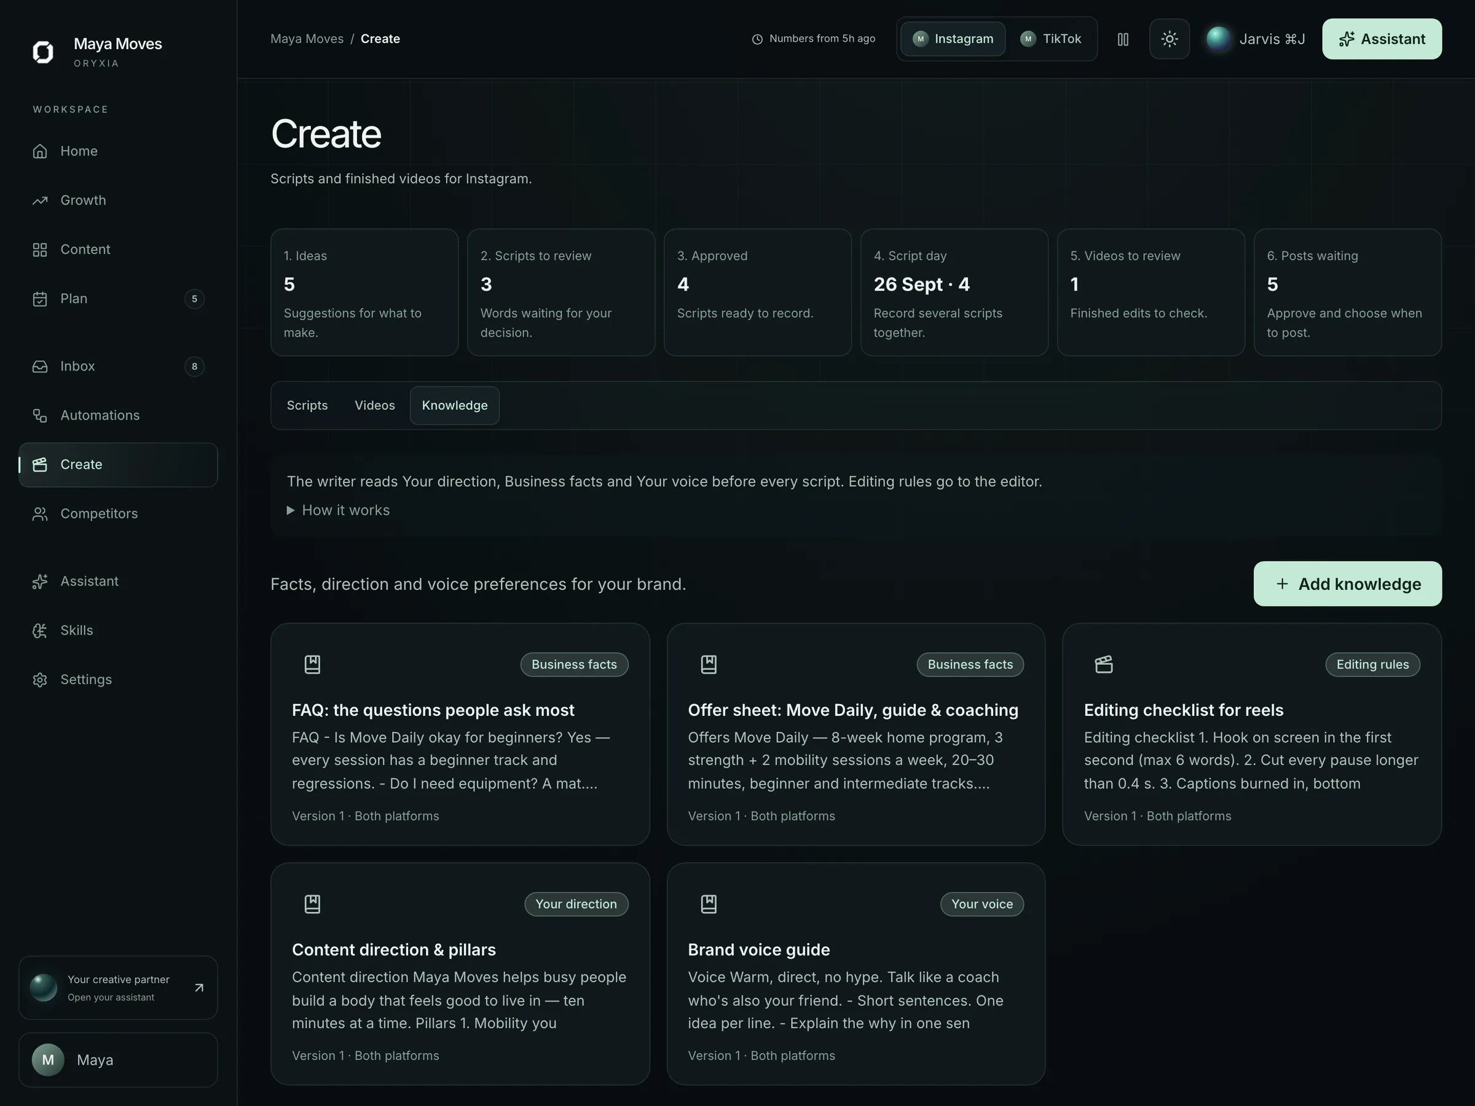Select the Knowledge tab
Image resolution: width=1475 pixels, height=1106 pixels.
(455, 406)
